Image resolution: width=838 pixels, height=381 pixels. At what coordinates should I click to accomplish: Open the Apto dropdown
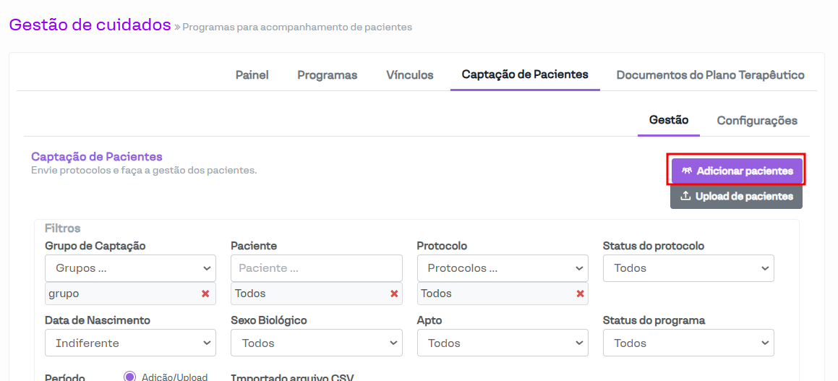[x=503, y=343]
